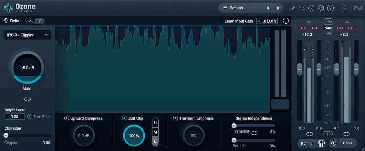Click the circular reset icon beside LUFS field
Image resolution: width=365 pixels, height=151 pixels.
click(x=286, y=21)
